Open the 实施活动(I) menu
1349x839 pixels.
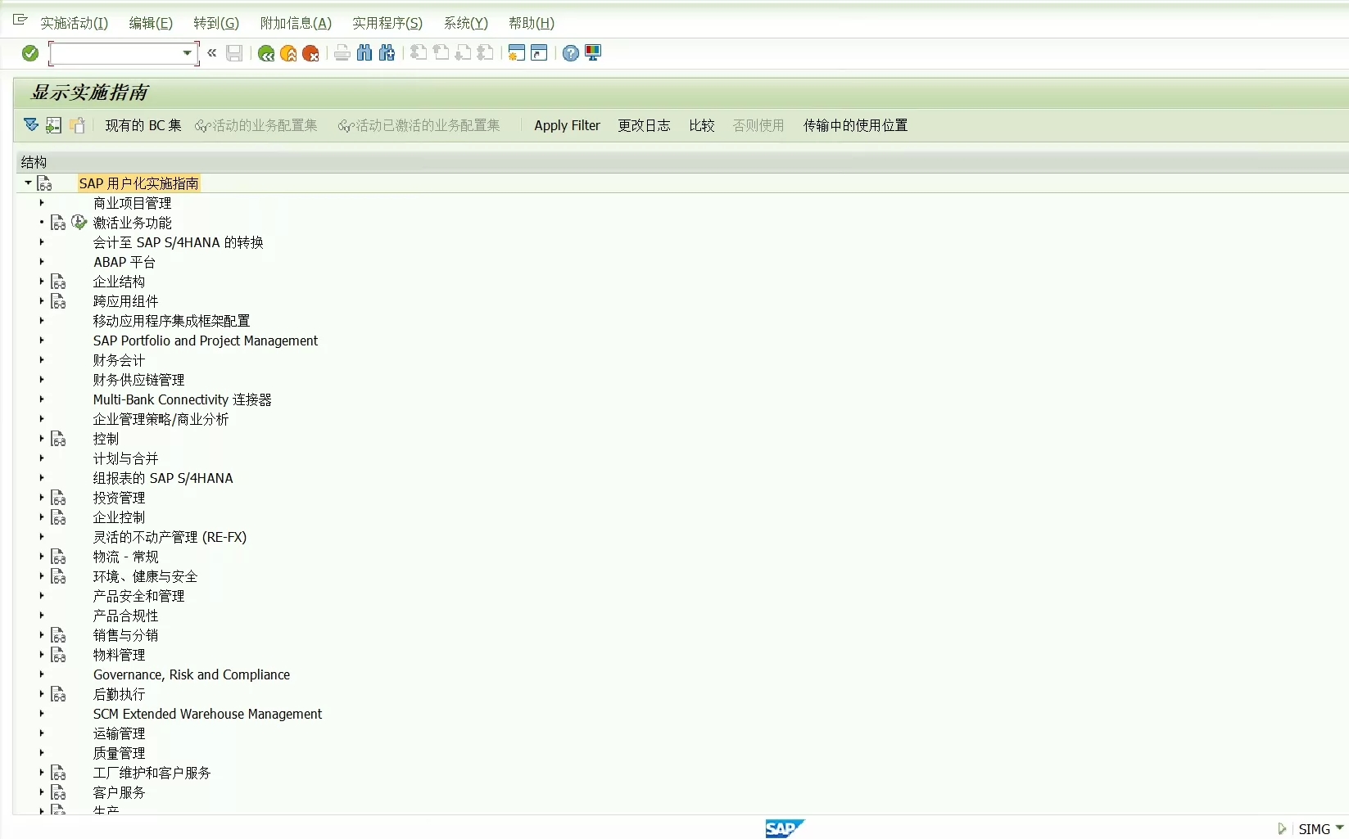click(74, 23)
